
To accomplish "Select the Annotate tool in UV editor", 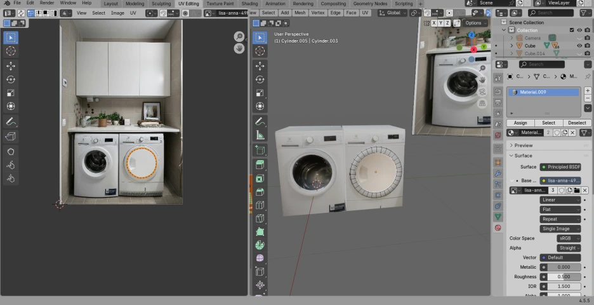I will coord(11,121).
